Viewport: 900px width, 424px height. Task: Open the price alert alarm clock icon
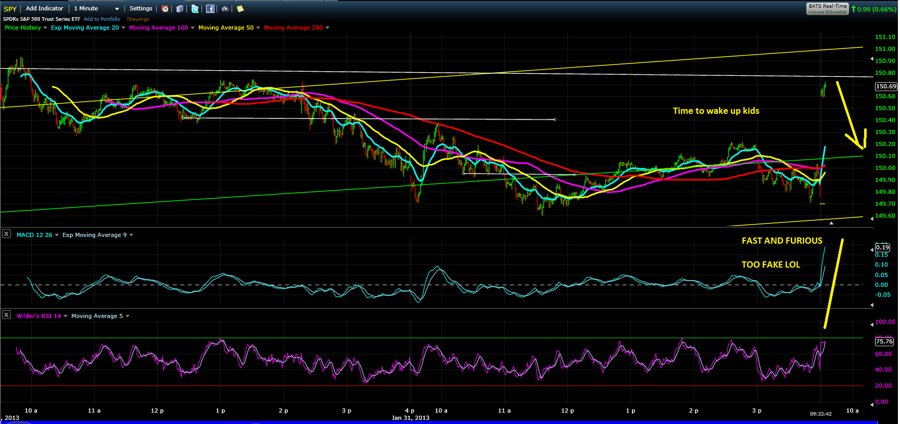coord(165,9)
